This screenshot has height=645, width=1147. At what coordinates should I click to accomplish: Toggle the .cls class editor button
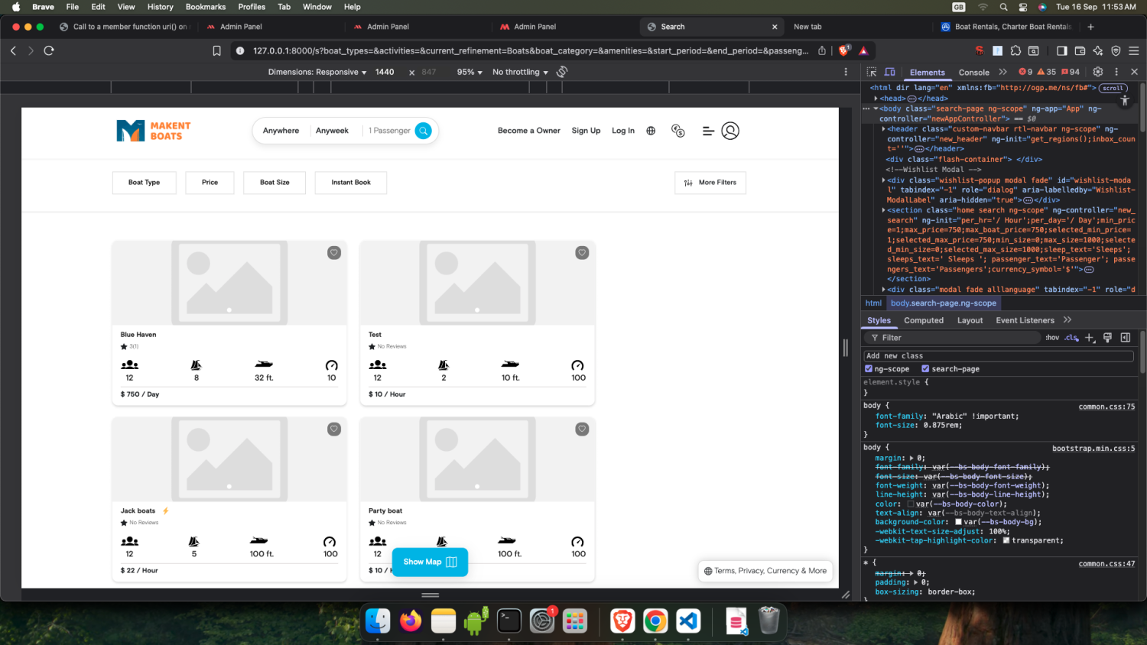tap(1071, 338)
